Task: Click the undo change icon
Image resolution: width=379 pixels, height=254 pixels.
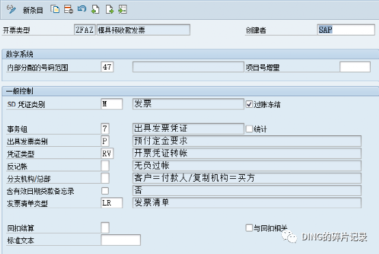Action: coord(82,9)
